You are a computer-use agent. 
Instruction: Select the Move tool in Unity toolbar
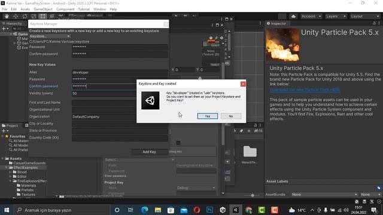(x=16, y=16)
